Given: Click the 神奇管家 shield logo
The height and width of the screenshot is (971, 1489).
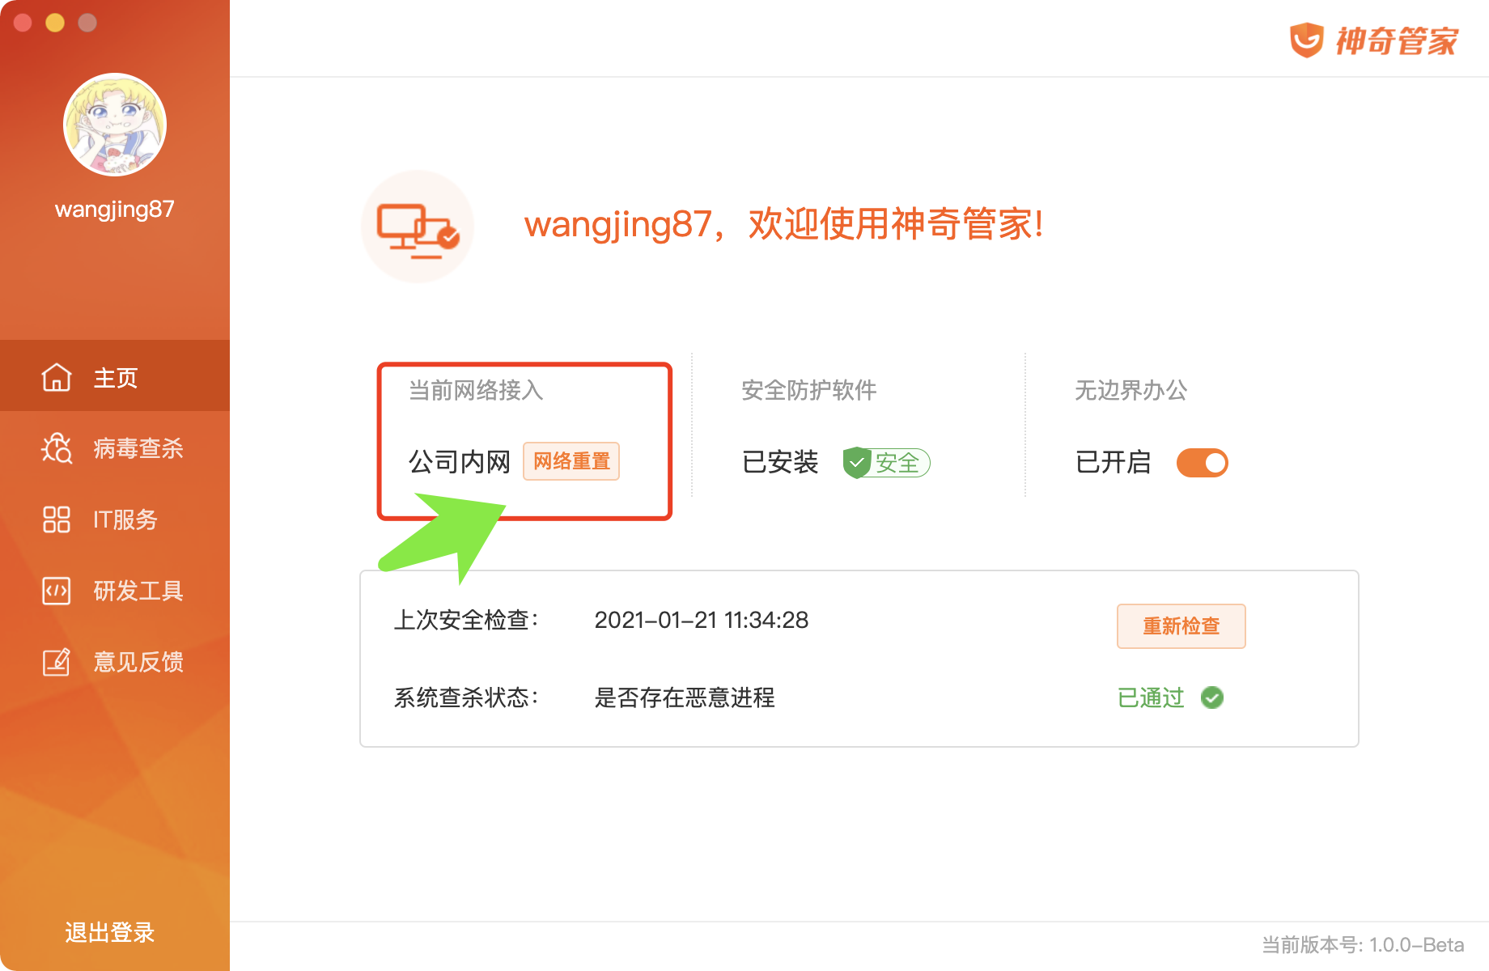Looking at the screenshot, I should [1306, 40].
